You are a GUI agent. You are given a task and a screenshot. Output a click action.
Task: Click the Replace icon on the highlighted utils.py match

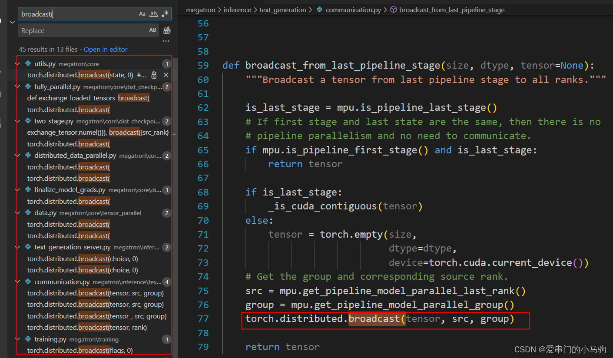(x=155, y=75)
